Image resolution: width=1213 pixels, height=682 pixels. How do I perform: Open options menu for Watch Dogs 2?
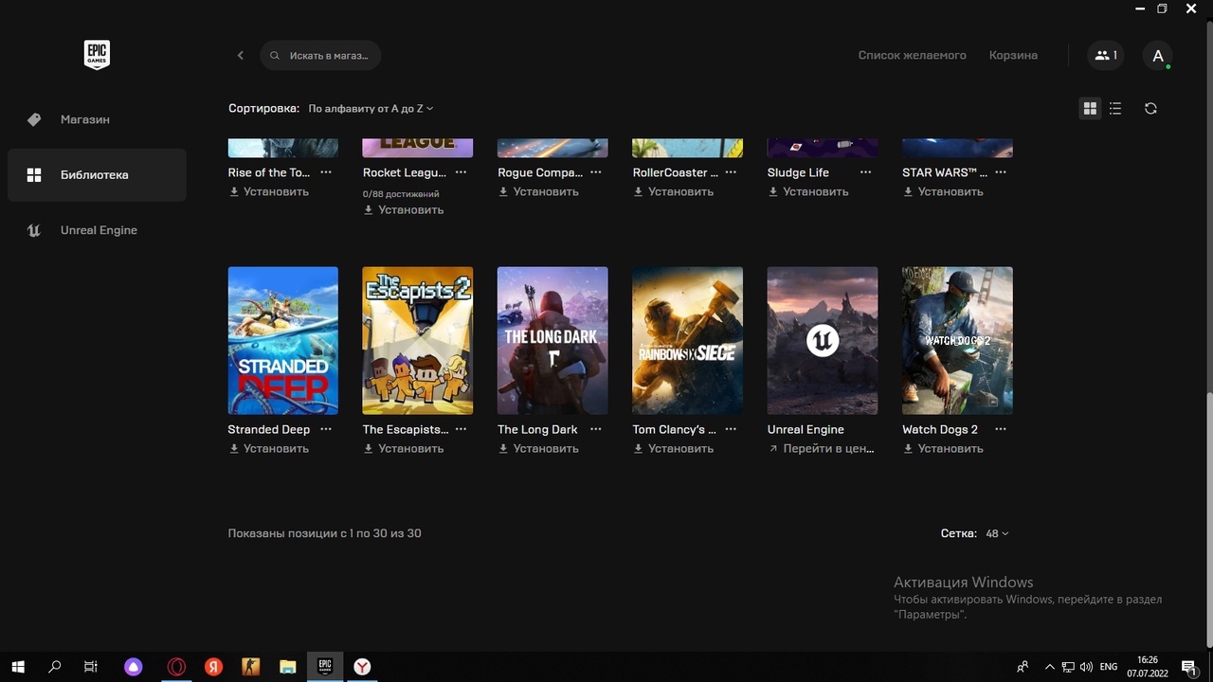coord(1001,429)
